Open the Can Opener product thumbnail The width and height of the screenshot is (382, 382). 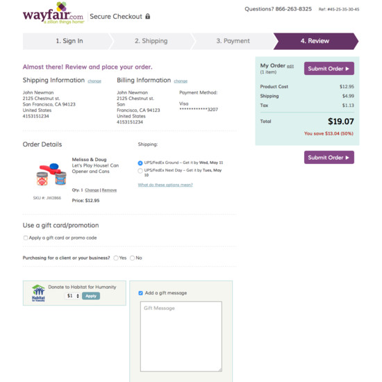(51, 174)
